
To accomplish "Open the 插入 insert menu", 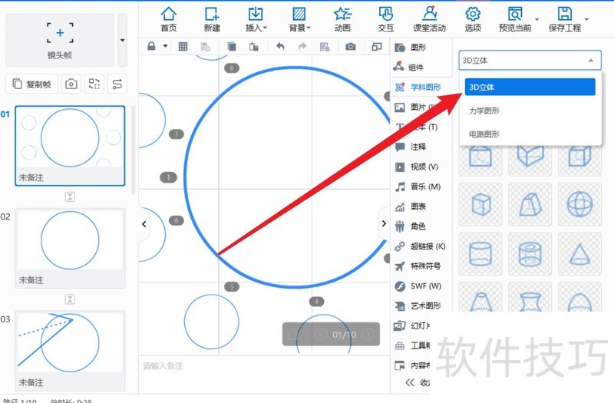I will point(256,19).
